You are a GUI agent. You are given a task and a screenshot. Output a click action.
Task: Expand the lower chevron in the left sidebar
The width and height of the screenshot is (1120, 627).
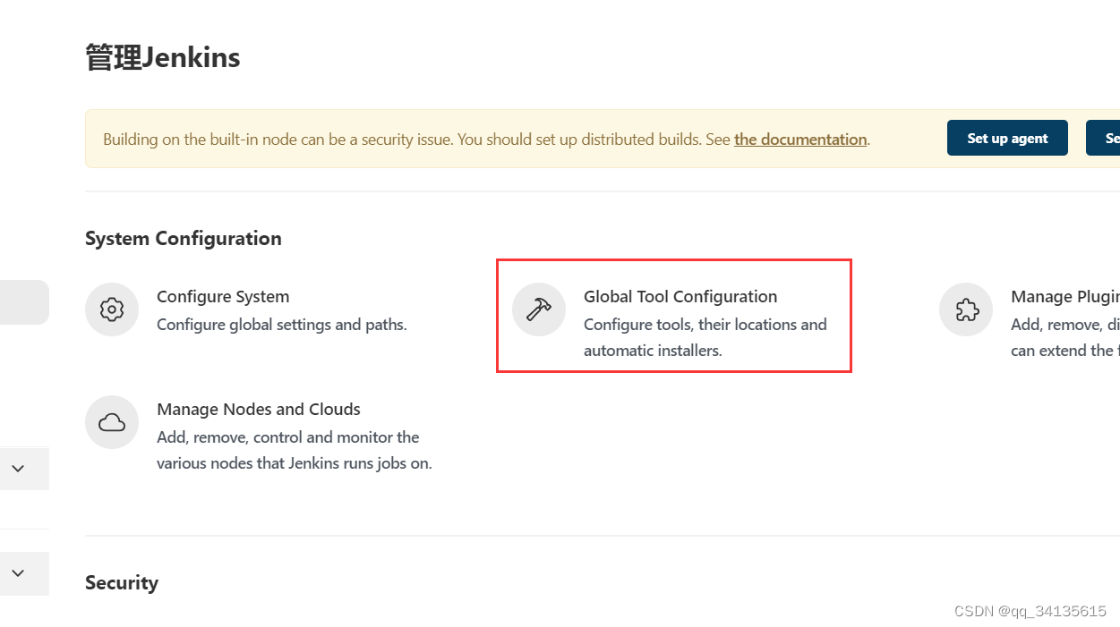(x=18, y=573)
